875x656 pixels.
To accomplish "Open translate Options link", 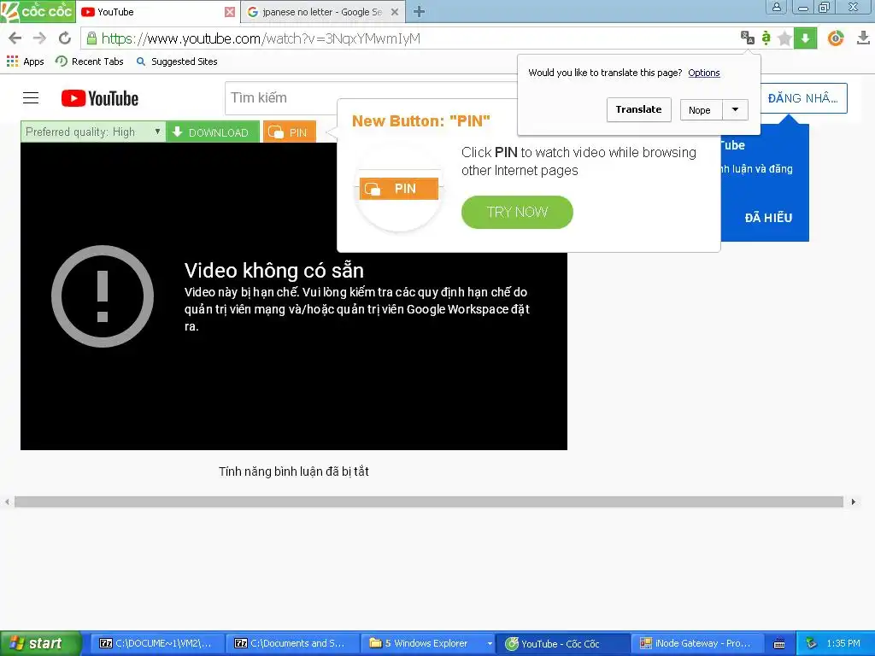I will click(704, 73).
